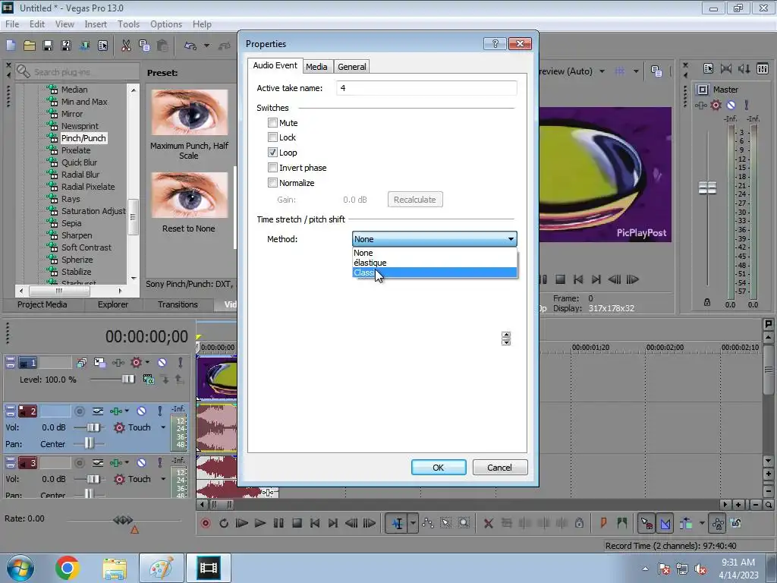Toggle the Mute checkbox in Properties

[272, 122]
